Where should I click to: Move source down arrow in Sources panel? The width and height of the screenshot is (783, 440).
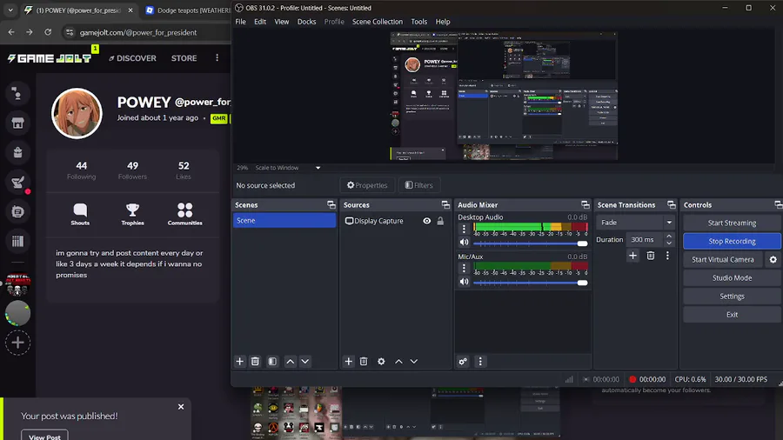[414, 361]
